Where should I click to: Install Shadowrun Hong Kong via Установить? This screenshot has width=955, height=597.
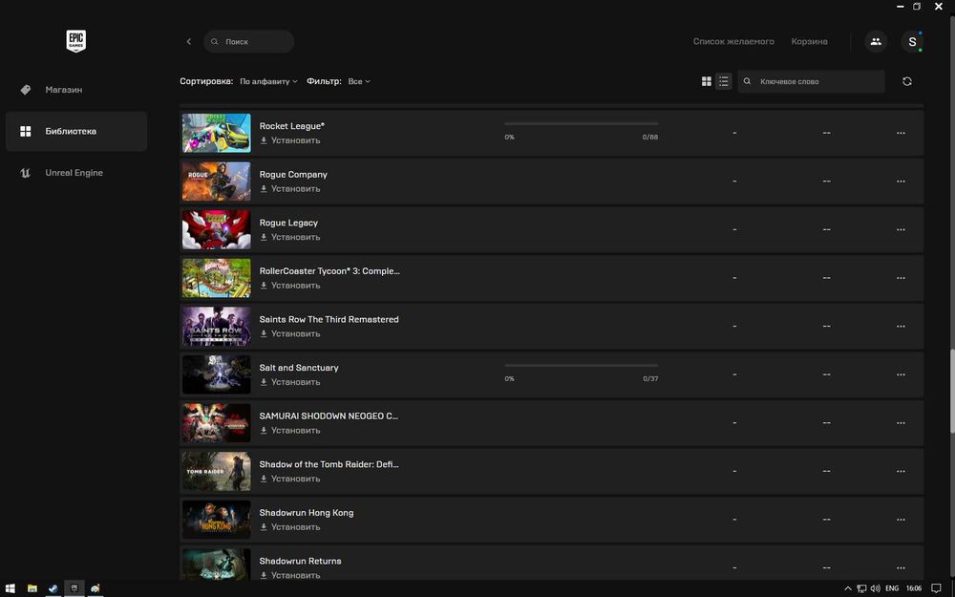[290, 527]
